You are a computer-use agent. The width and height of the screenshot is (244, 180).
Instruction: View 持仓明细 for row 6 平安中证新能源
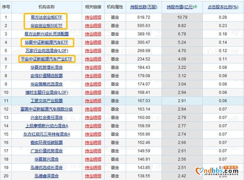pyautogui.click(x=93, y=59)
